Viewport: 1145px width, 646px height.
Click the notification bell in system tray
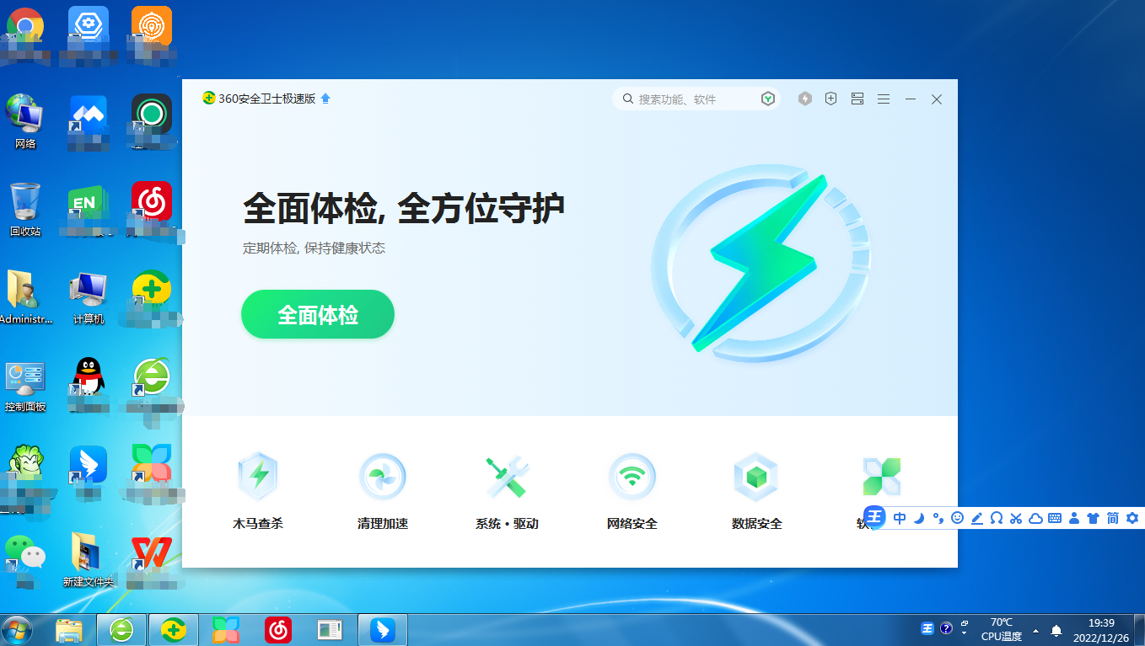coord(1056,631)
